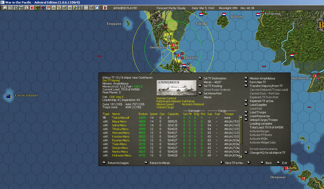Select Replenish TF at Sea

[x=261, y=101]
